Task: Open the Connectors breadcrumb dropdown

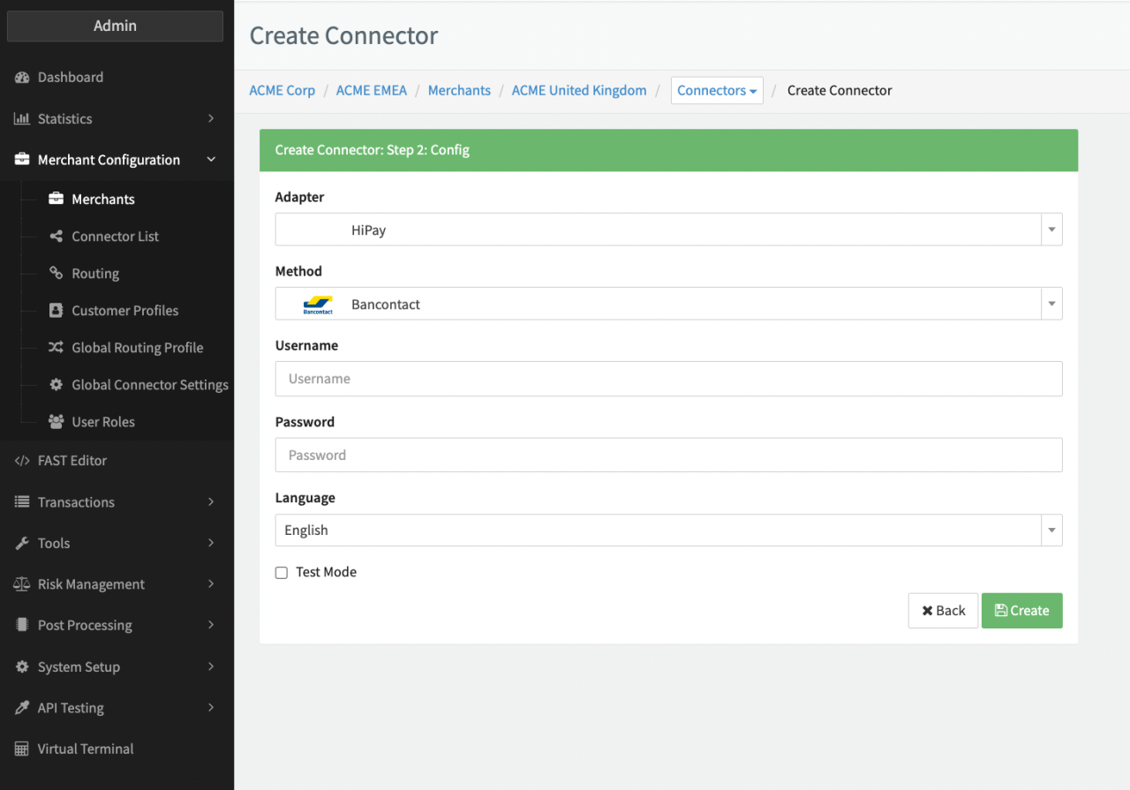Action: 717,91
